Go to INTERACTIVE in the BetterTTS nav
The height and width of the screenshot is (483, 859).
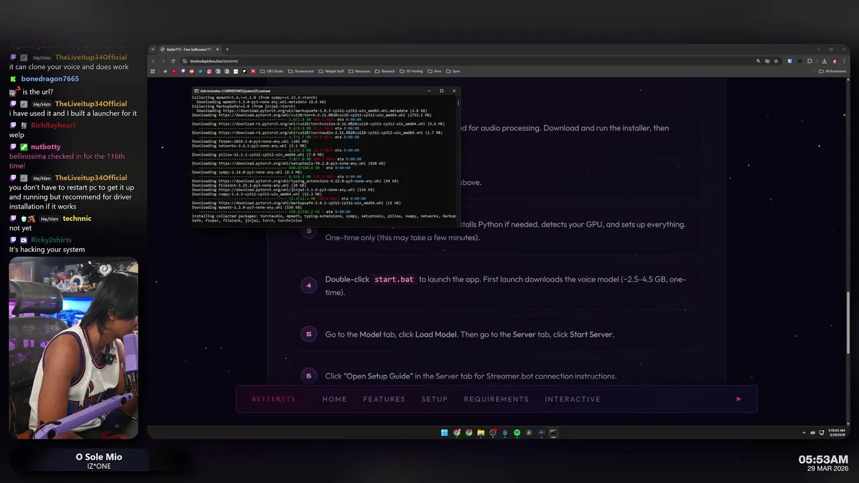(x=572, y=399)
